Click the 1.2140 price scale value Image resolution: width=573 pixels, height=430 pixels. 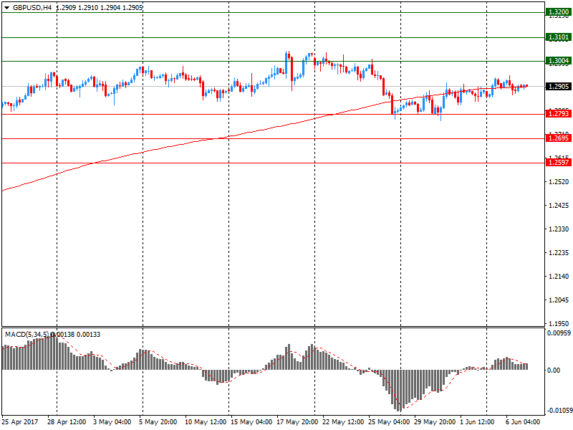coord(559,277)
